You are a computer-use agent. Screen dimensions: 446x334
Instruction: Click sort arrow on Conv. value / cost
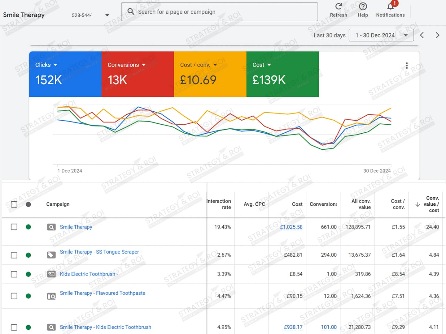point(418,204)
